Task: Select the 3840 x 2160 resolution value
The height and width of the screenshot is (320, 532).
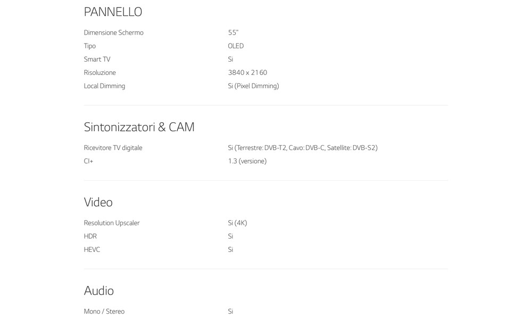Action: pyautogui.click(x=247, y=72)
